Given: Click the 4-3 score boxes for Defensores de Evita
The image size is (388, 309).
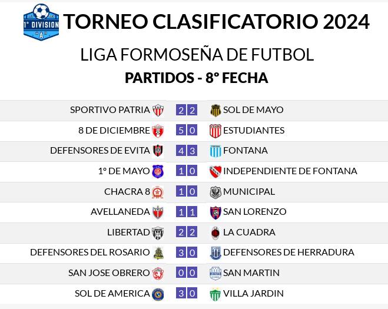Looking at the screenshot, I should pyautogui.click(x=187, y=151).
